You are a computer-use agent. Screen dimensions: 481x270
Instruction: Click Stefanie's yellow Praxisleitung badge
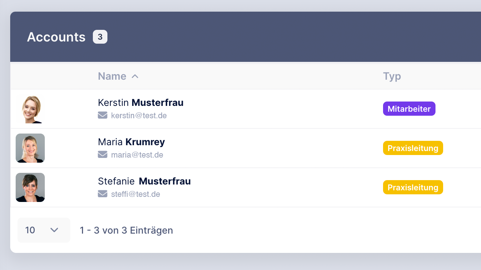point(413,187)
